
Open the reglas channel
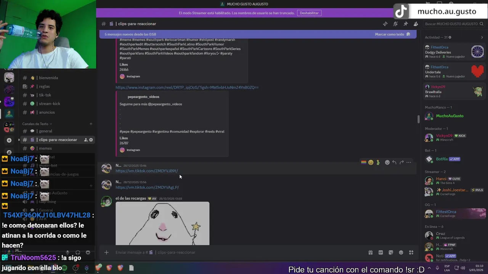[x=58, y=86]
